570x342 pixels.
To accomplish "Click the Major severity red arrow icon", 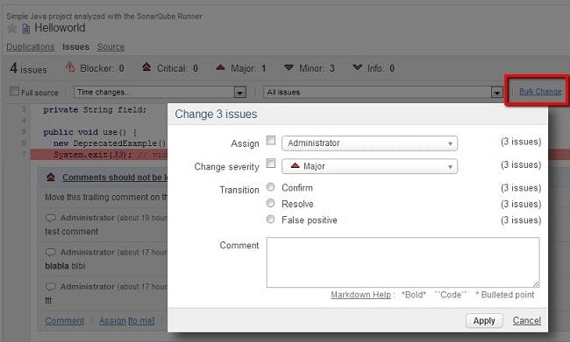I will pyautogui.click(x=220, y=67).
